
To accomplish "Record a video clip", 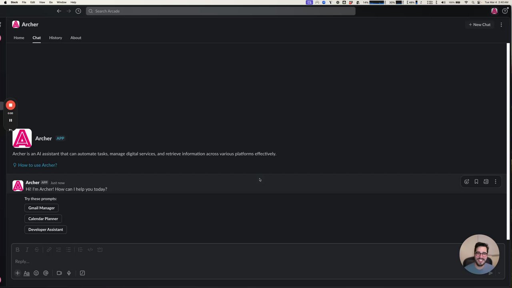I will tap(59, 273).
